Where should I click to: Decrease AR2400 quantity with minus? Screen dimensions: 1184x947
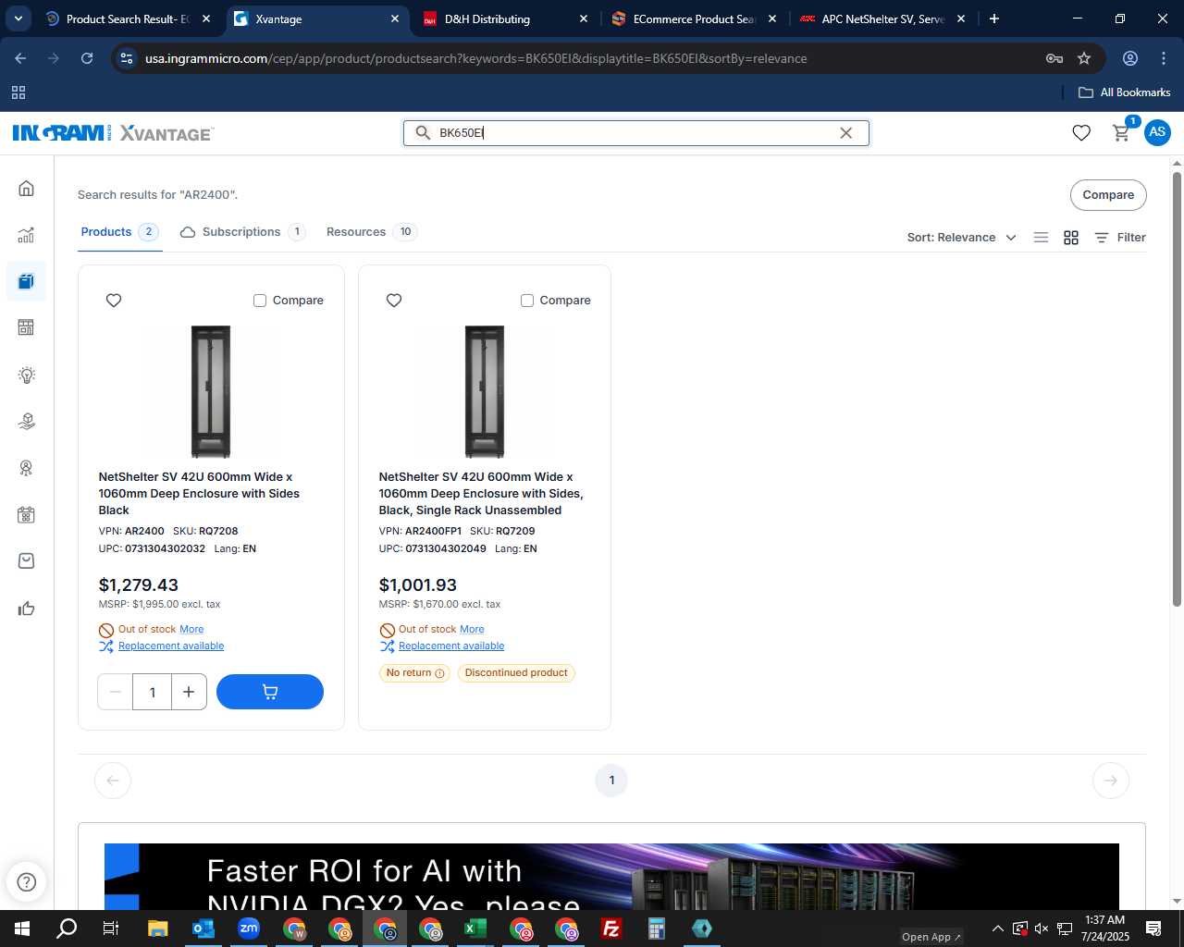coord(116,692)
